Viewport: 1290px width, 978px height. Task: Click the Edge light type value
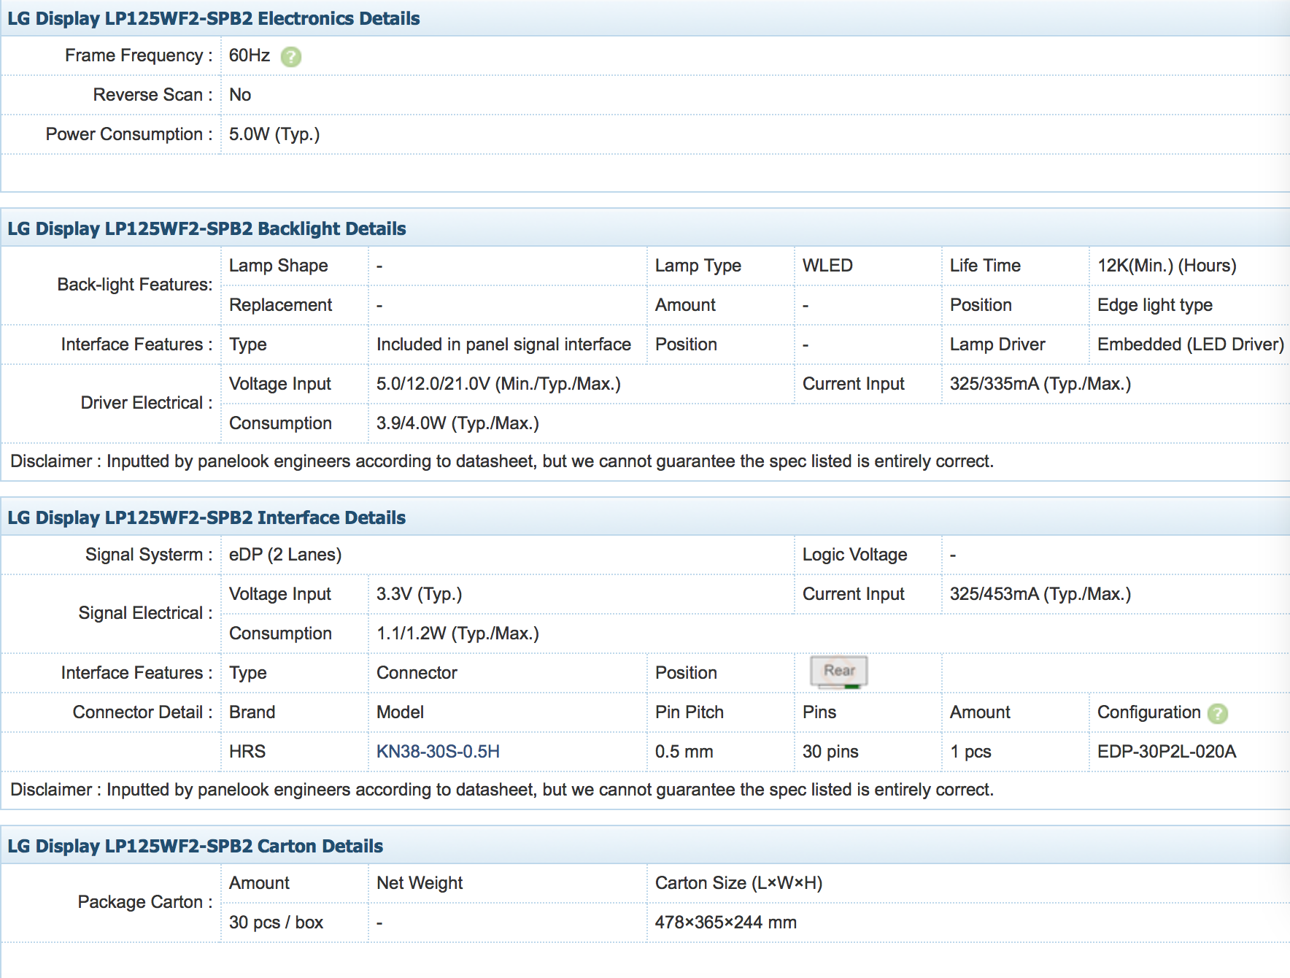point(1155,305)
